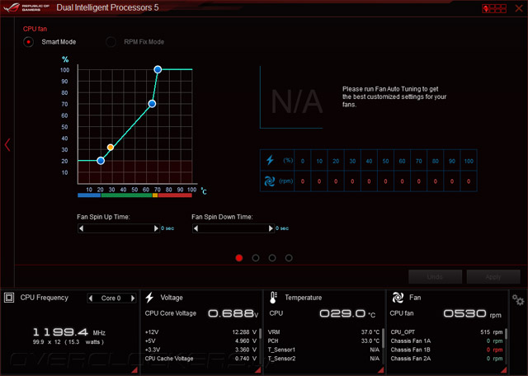This screenshot has height=376, width=528.
Task: Click the CPU Cache Voltage row
Action: coord(200,359)
